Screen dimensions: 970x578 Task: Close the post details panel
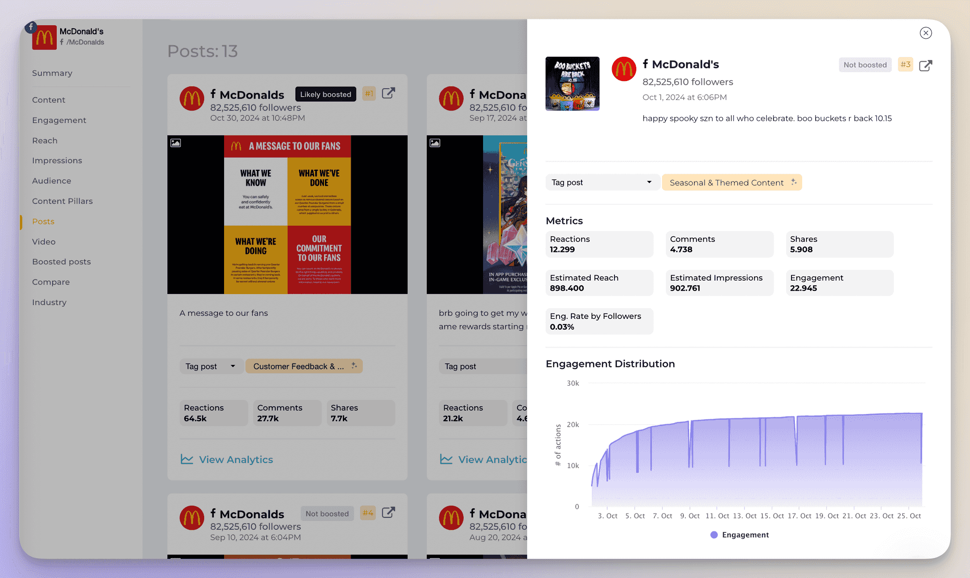click(x=925, y=33)
